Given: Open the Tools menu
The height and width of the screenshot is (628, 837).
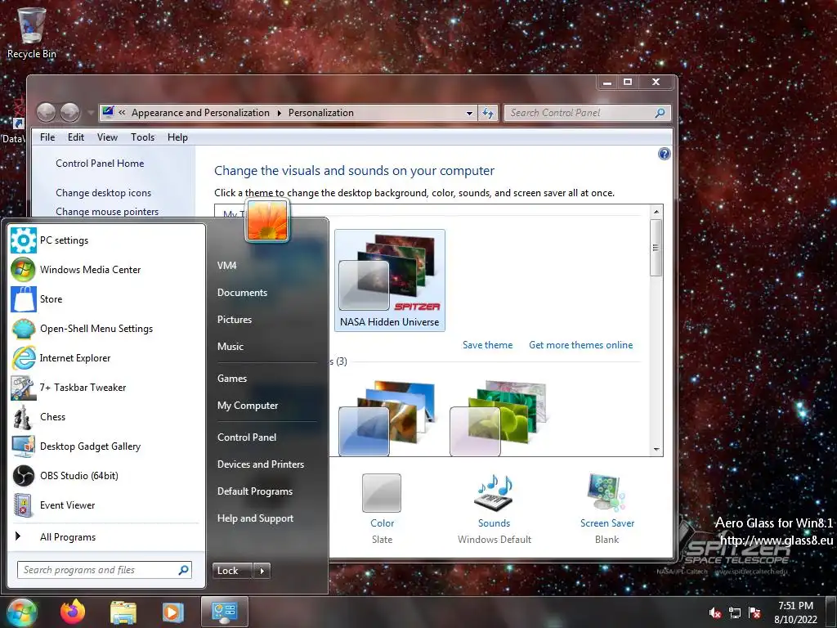Looking at the screenshot, I should tap(142, 137).
